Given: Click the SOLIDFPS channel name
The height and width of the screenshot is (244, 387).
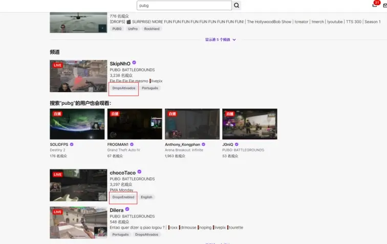Looking at the screenshot, I should 59,145.
